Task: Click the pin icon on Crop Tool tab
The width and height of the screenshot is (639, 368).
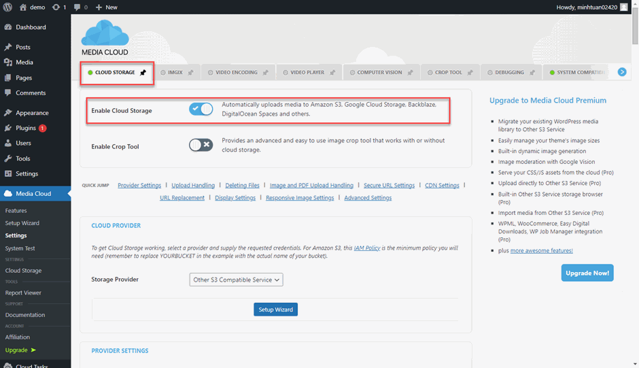Action: [x=470, y=73]
